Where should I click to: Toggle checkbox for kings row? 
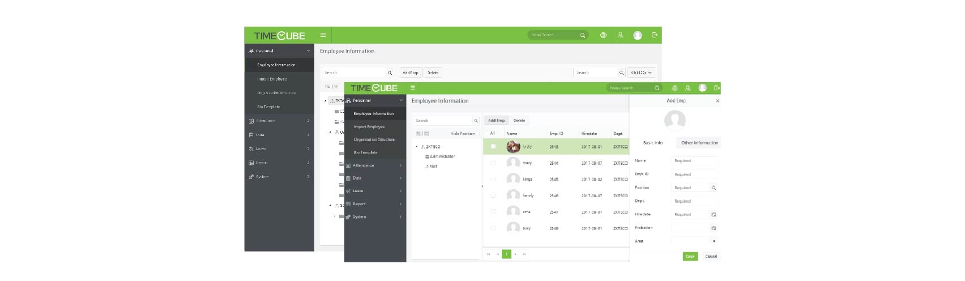(x=493, y=179)
